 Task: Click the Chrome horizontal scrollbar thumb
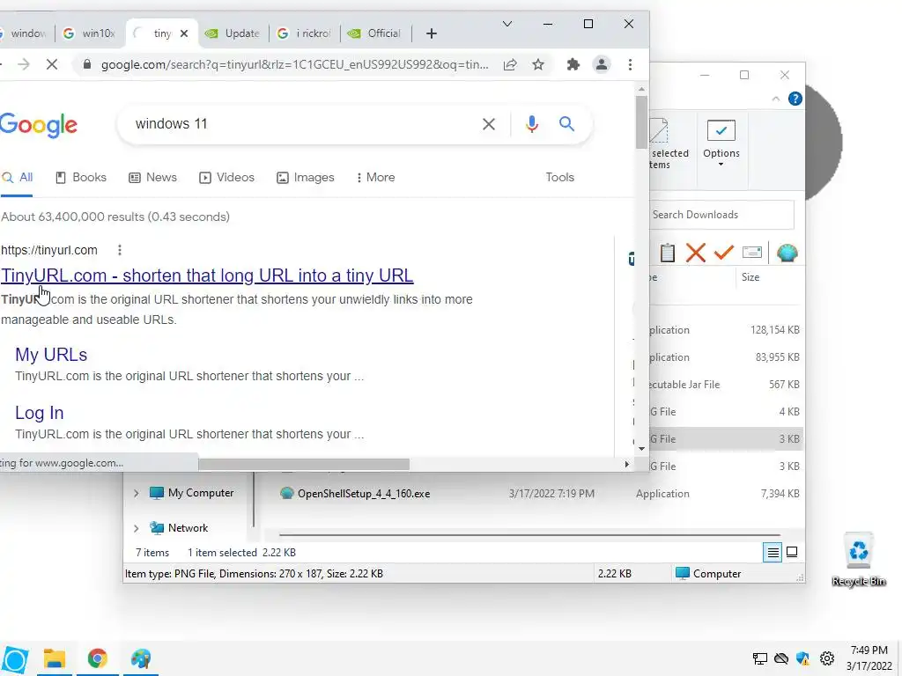coord(304,464)
